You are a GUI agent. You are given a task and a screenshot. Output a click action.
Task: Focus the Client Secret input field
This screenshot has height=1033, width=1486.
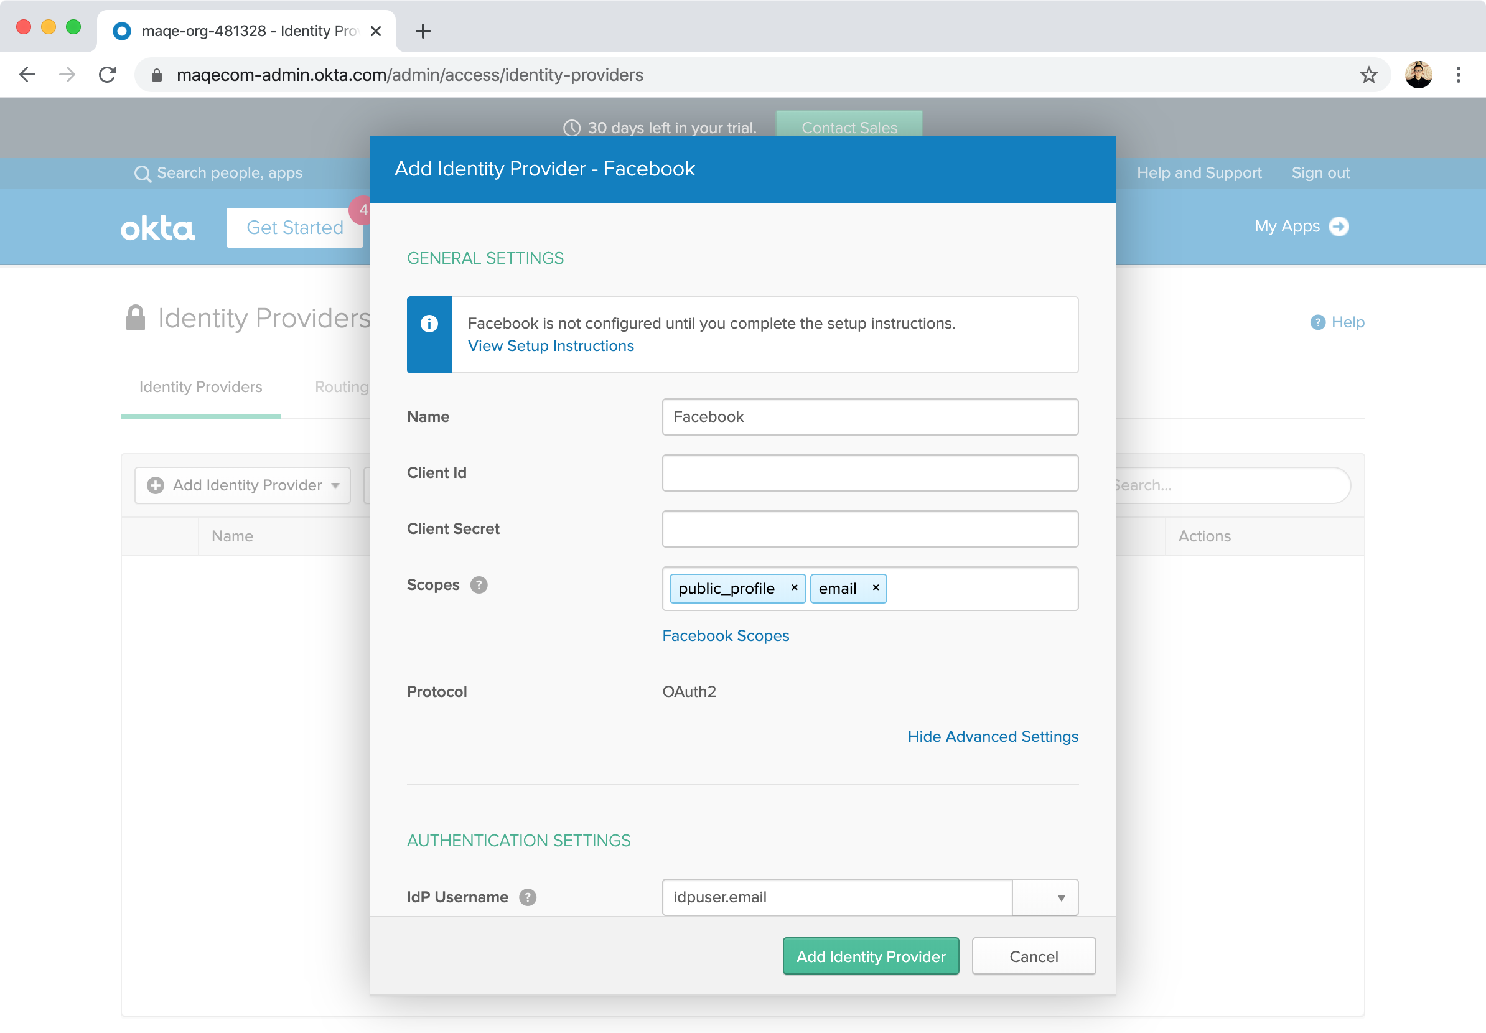coord(870,529)
